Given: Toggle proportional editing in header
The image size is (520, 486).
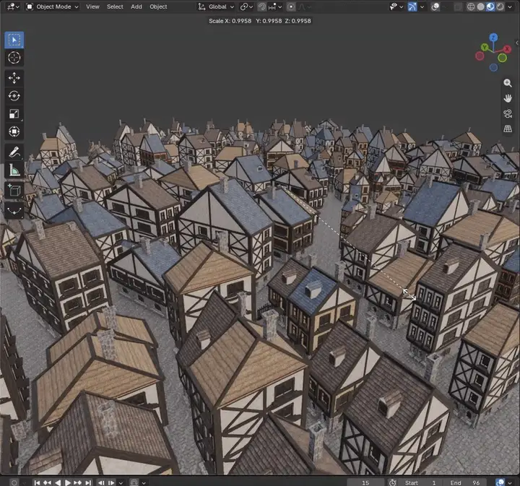Looking at the screenshot, I should point(291,6).
